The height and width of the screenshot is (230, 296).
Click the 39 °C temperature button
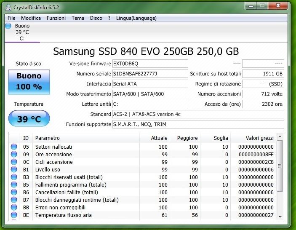tap(29, 119)
